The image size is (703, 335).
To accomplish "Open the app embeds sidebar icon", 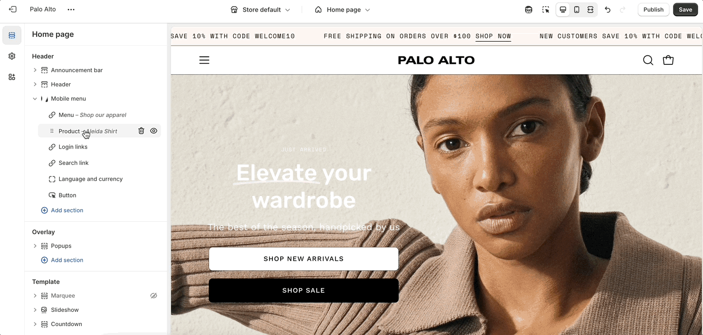I will pyautogui.click(x=12, y=77).
